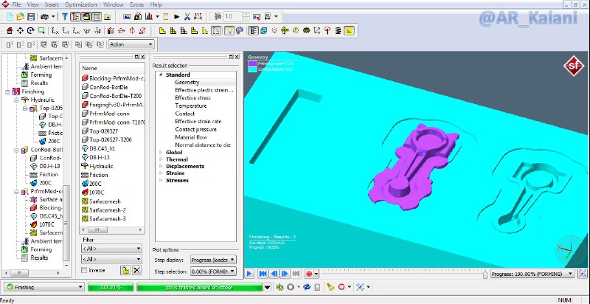The width and height of the screenshot is (590, 304).
Task: Open the Step display dropdown
Action: pyautogui.click(x=213, y=260)
